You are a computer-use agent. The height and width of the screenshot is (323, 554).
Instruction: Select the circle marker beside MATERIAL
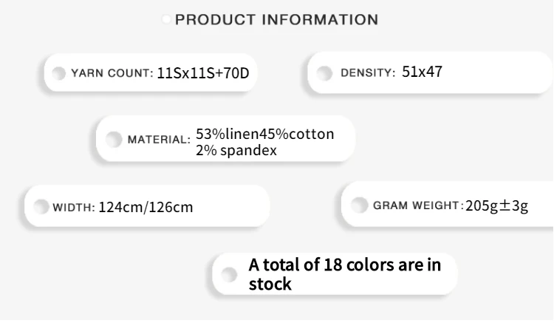coord(113,139)
